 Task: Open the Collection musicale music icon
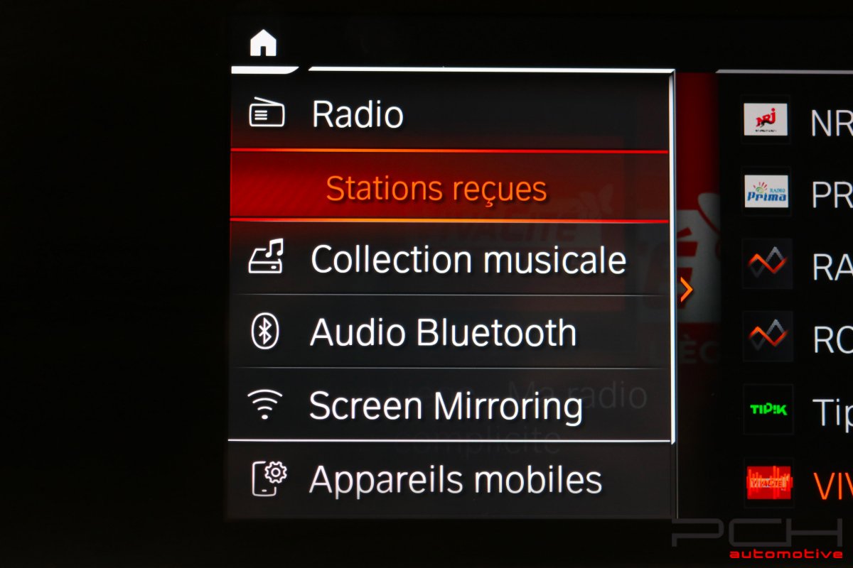coord(266,257)
